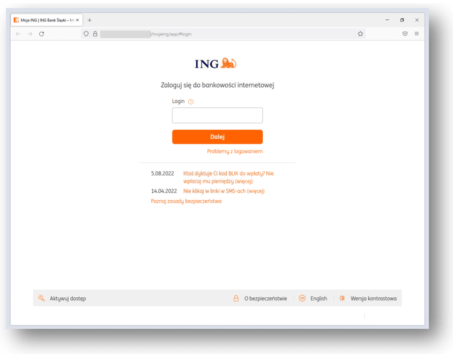Click the padlock site information icon
Screen dimensions: 453x354
(95, 34)
